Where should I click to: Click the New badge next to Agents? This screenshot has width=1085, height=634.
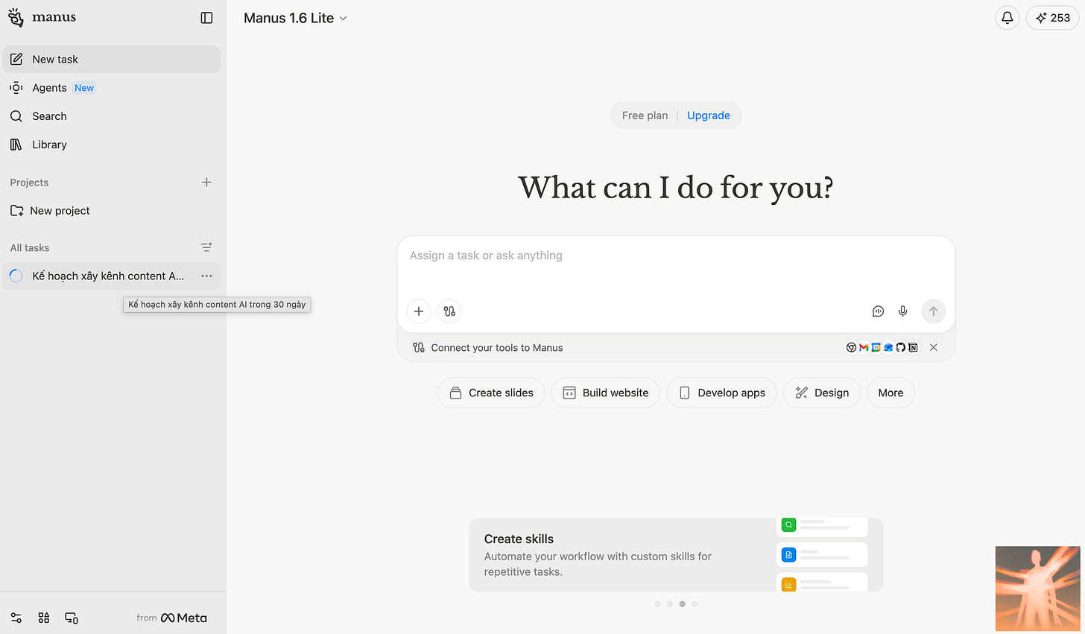click(x=84, y=88)
